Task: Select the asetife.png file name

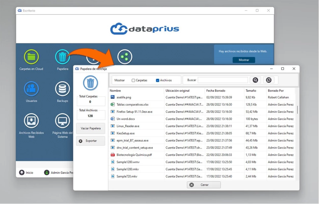Action: pyautogui.click(x=124, y=97)
